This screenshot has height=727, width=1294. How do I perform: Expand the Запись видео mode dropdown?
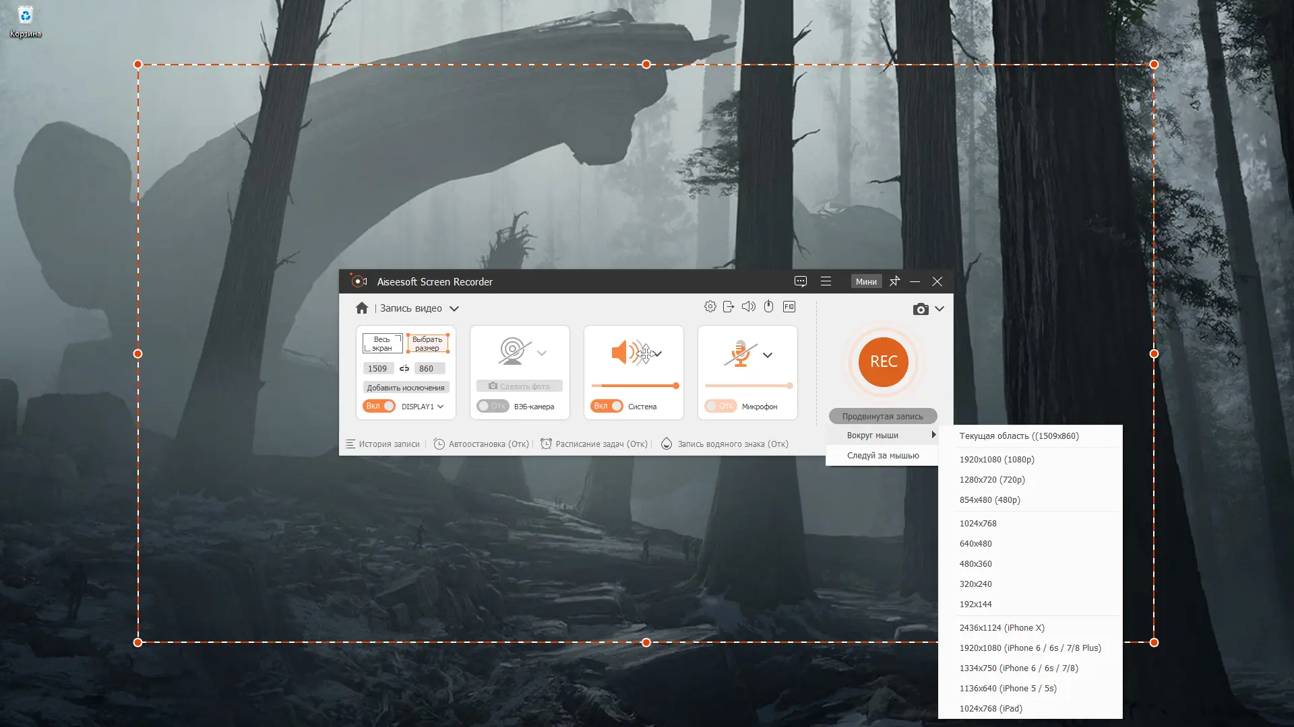pos(454,308)
